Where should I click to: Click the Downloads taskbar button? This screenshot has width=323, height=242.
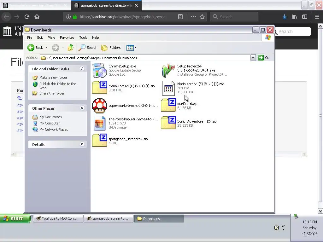click(159, 219)
